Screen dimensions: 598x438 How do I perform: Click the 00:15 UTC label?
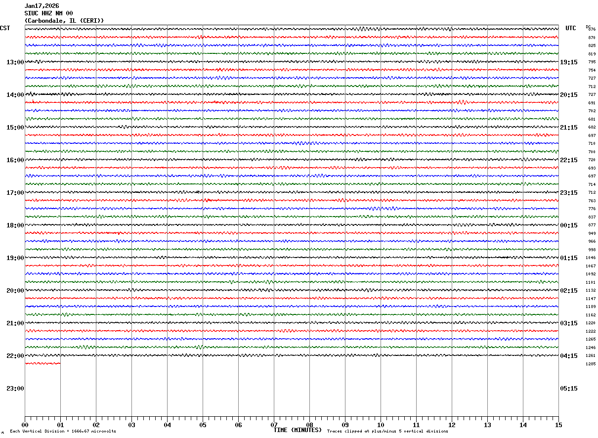tap(569, 225)
